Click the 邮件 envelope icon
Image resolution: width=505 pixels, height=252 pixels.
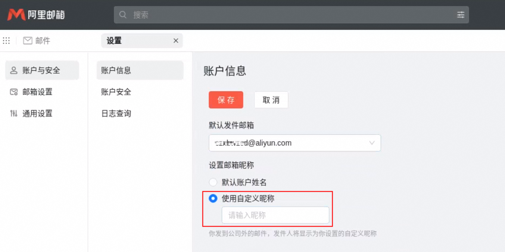pos(27,40)
